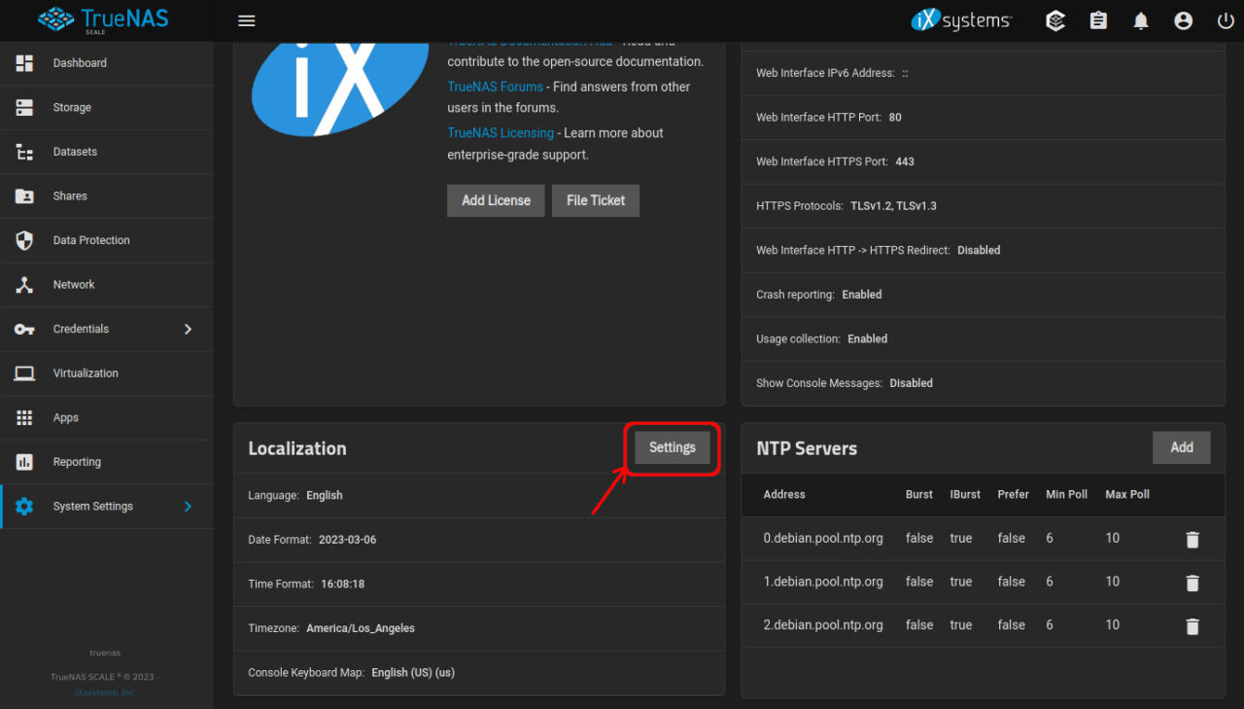Follow the TrueNAS Forums link
Screen dimensions: 1244x709
[495, 87]
